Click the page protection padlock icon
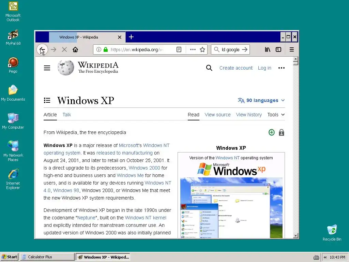Viewport: 349px width, 262px height. [x=282, y=132]
